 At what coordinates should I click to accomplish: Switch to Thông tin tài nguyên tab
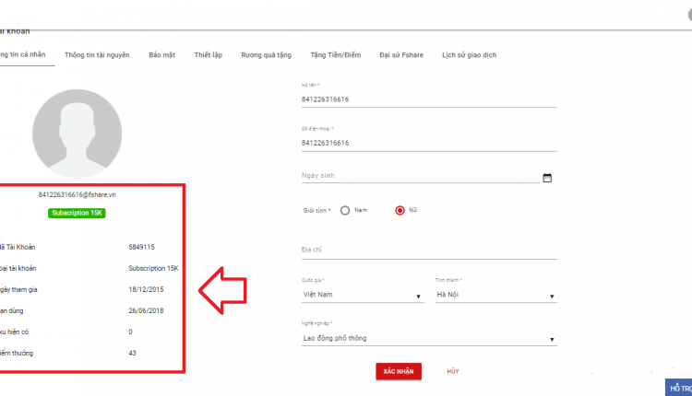[x=97, y=55]
